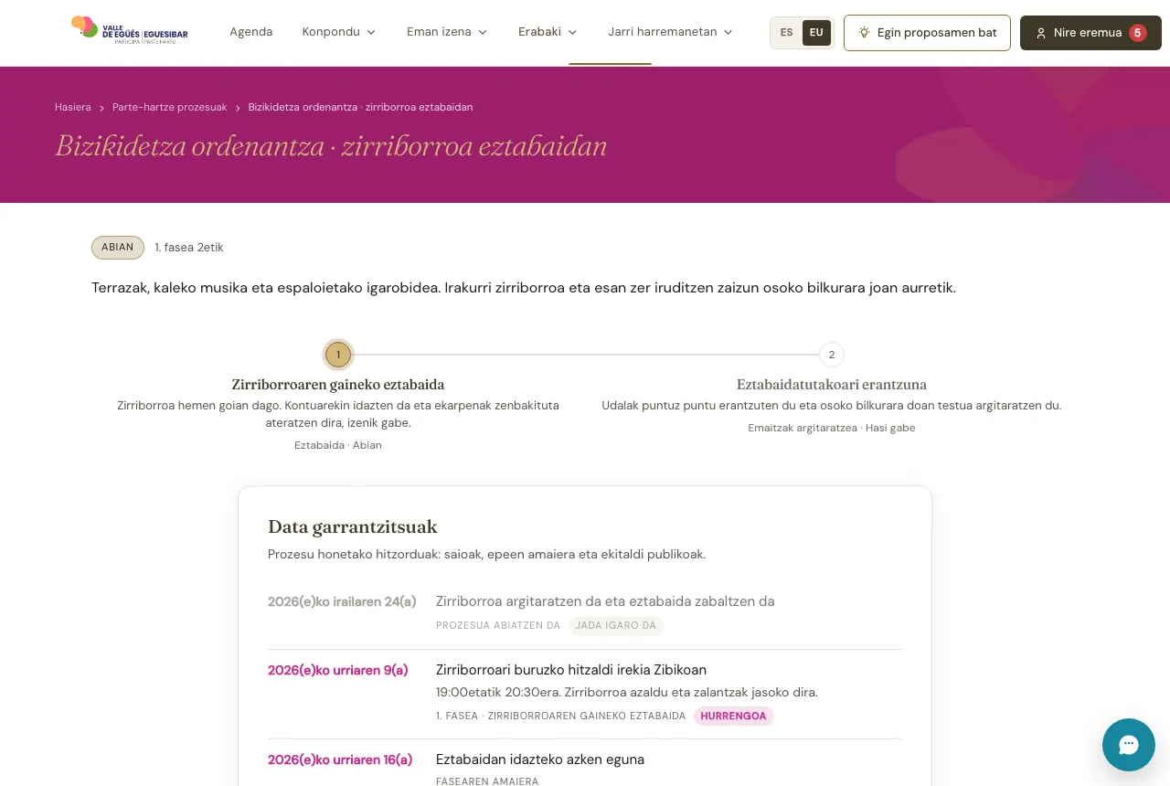
Task: Click the Valle de Egüés logo
Action: coord(130,32)
